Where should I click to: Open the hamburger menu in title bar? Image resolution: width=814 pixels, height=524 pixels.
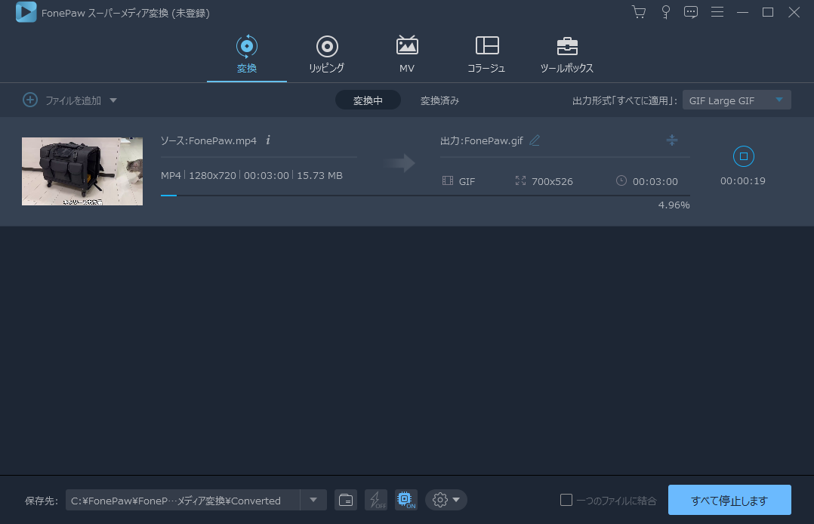pyautogui.click(x=717, y=12)
